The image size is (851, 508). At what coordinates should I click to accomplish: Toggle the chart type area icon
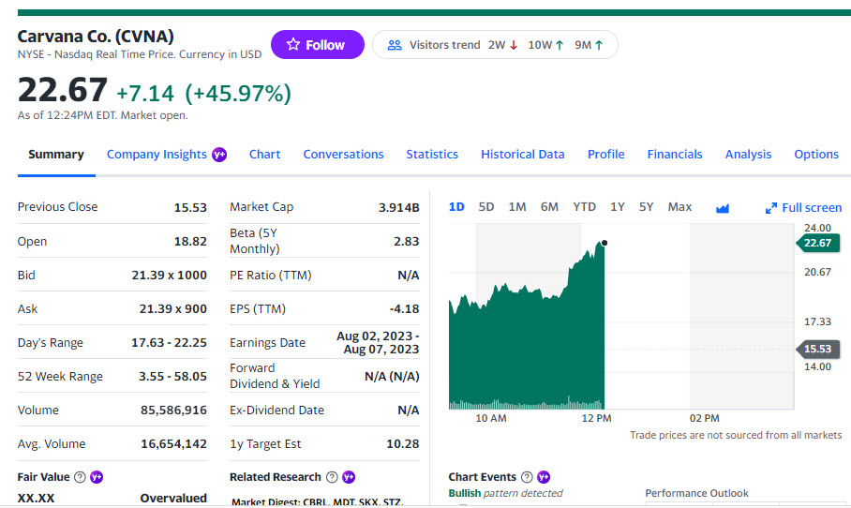tap(723, 208)
